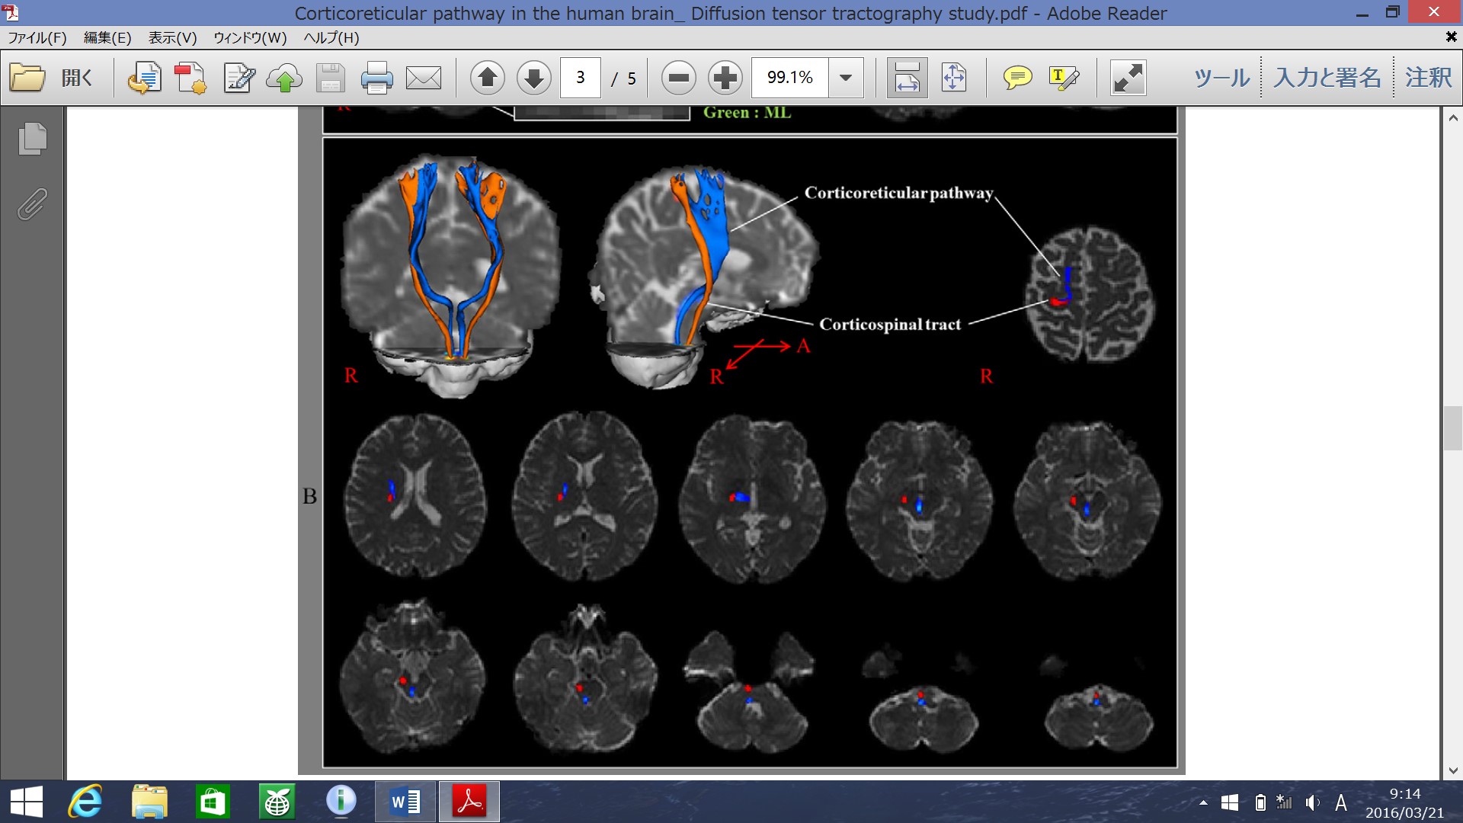This screenshot has height=823, width=1463.
Task: Open Windows Start button
Action: click(27, 802)
